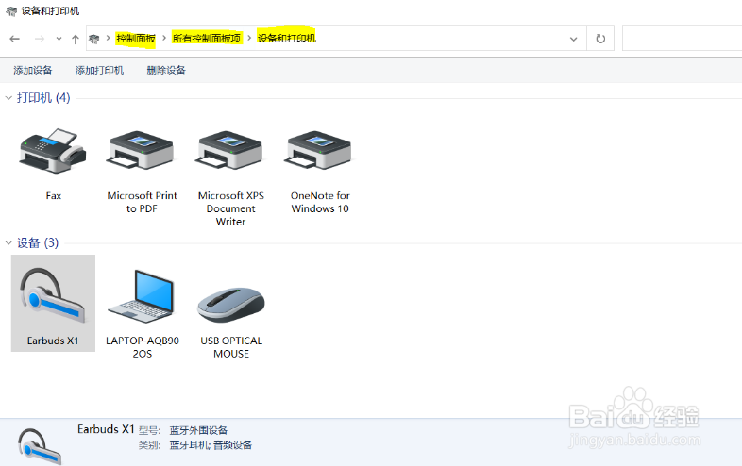742x466 pixels.
Task: Expand chevron before 控制面板 breadcrumb
Action: pyautogui.click(x=108, y=38)
